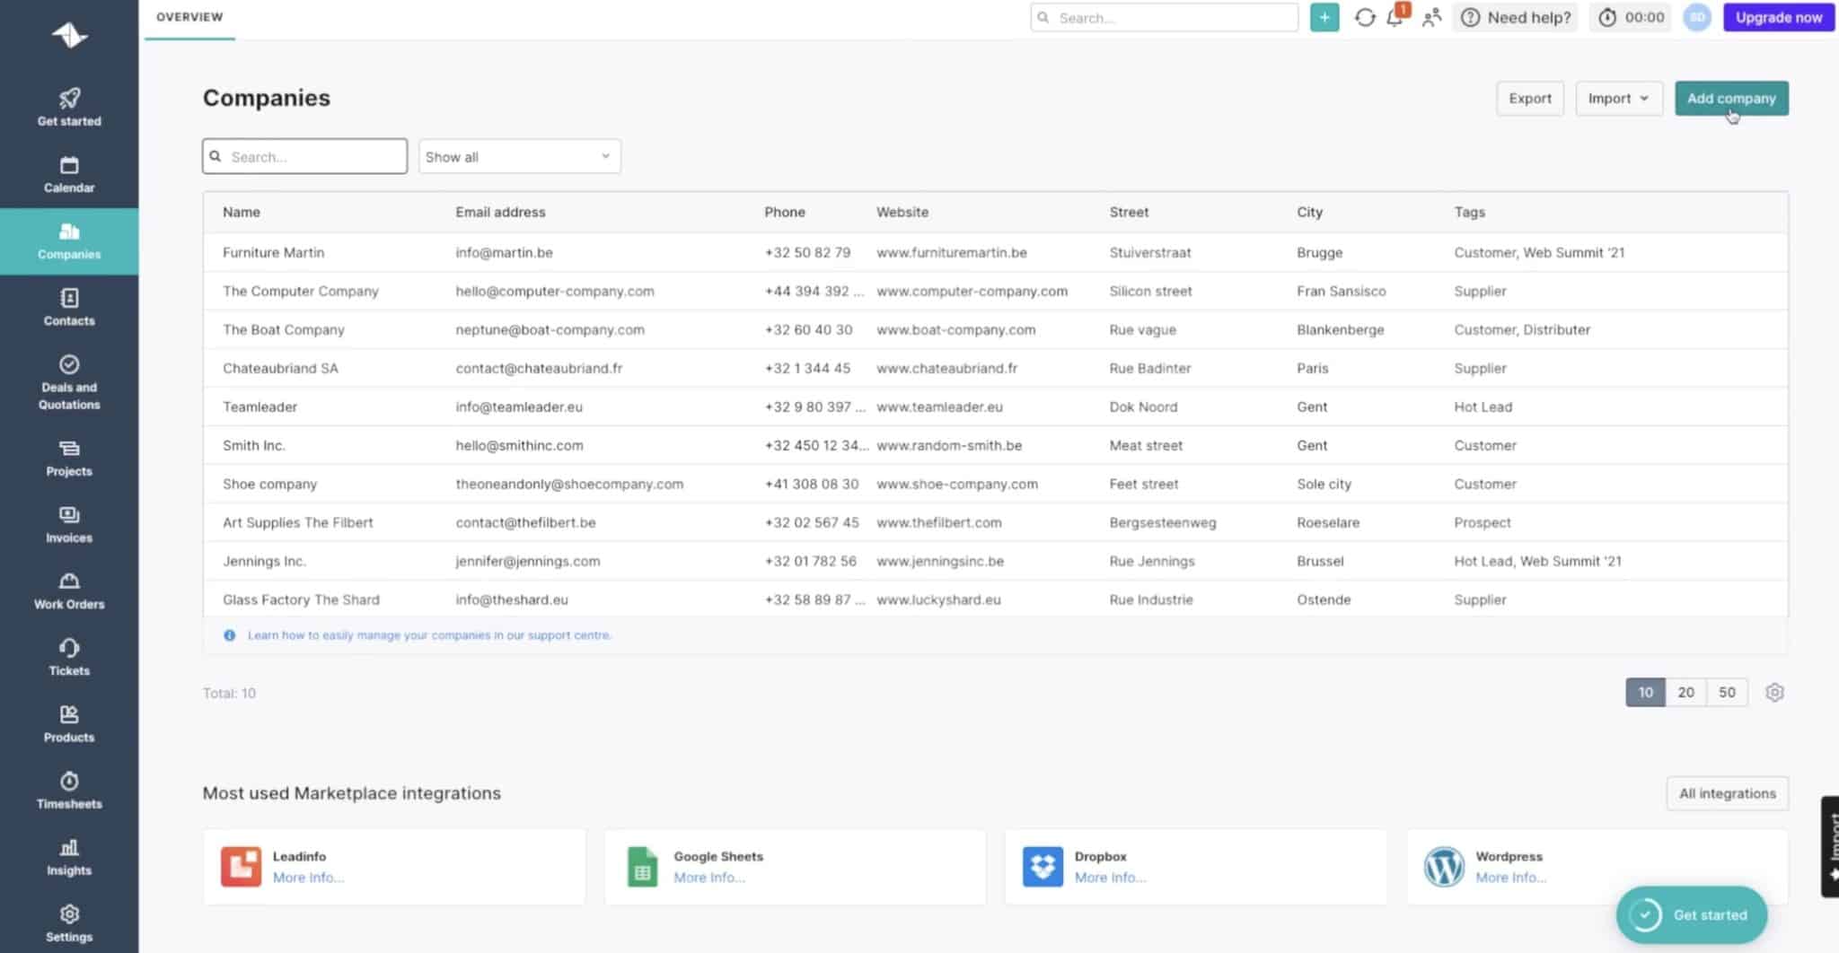
Task: Go to Work Orders
Action: click(69, 591)
